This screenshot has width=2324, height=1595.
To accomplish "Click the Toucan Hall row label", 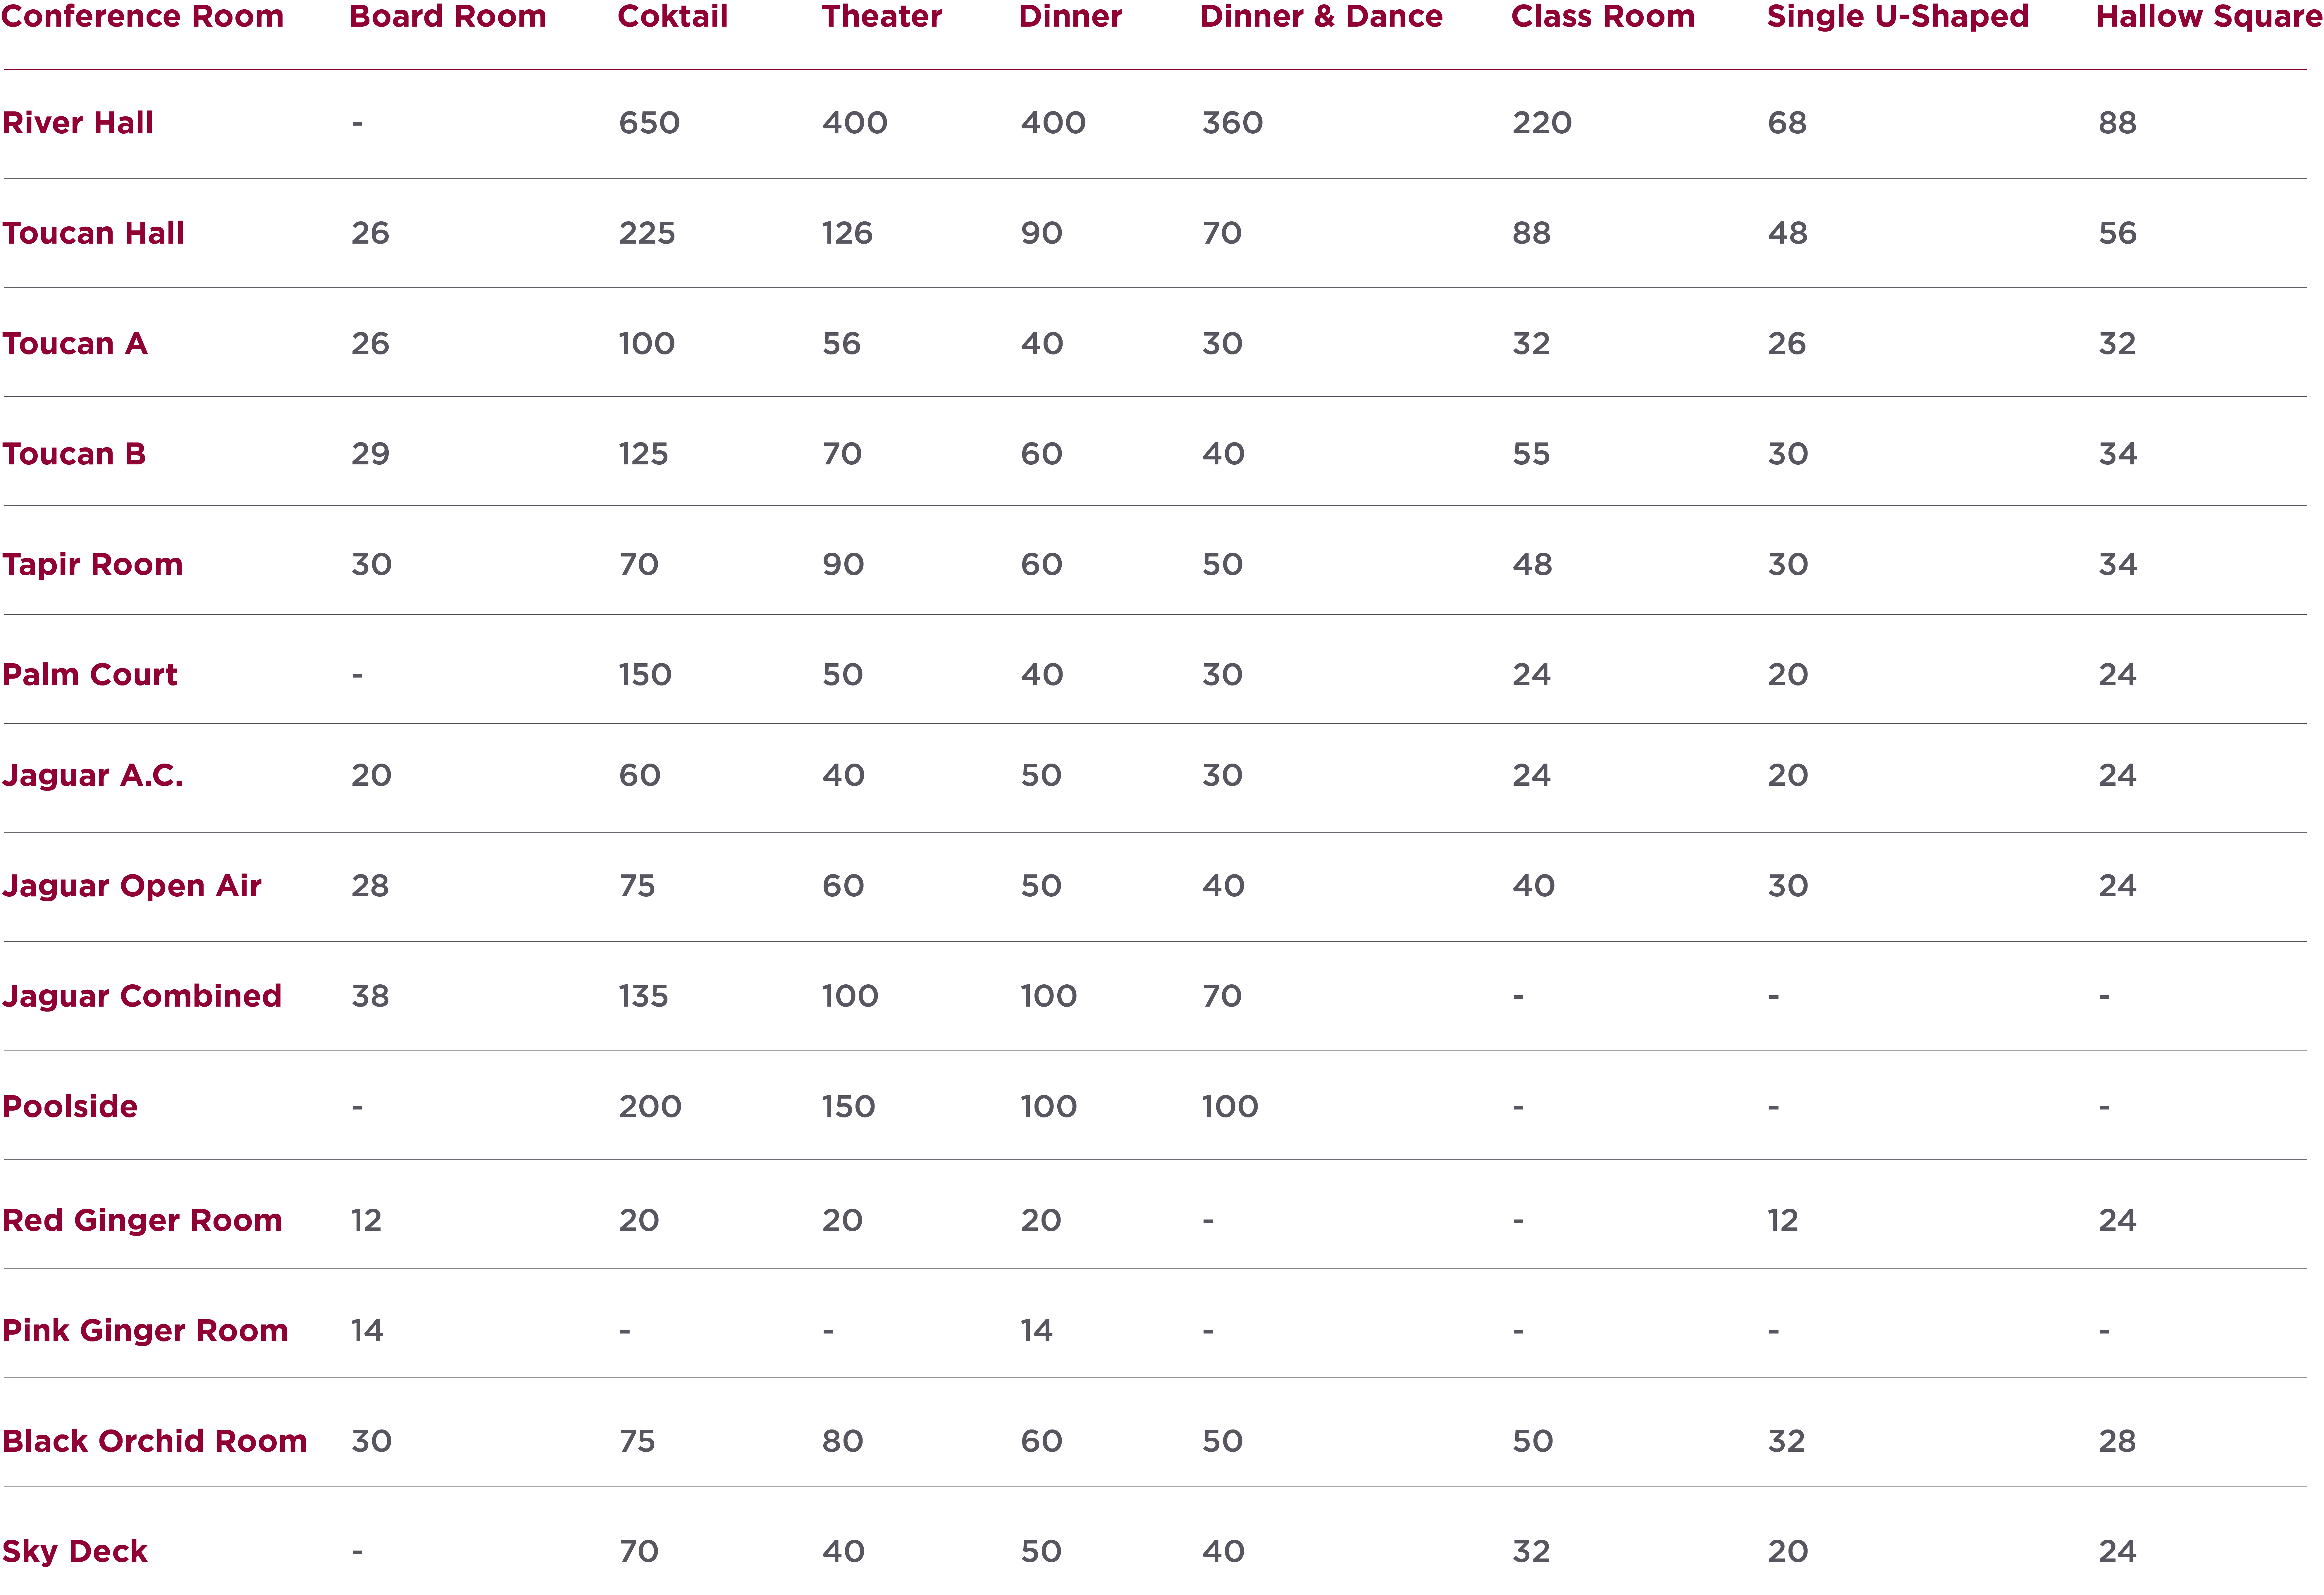I will point(93,233).
